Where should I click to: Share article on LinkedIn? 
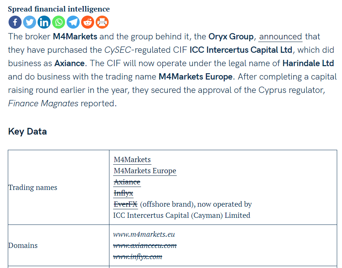click(44, 22)
